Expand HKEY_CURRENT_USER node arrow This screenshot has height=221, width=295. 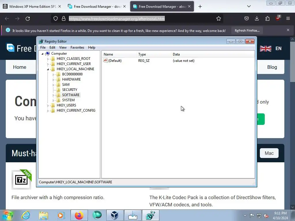[48, 64]
